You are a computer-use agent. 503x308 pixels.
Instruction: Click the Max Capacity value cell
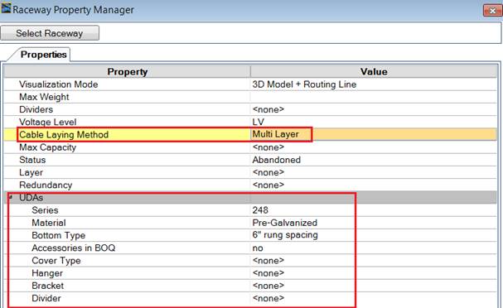coord(374,147)
